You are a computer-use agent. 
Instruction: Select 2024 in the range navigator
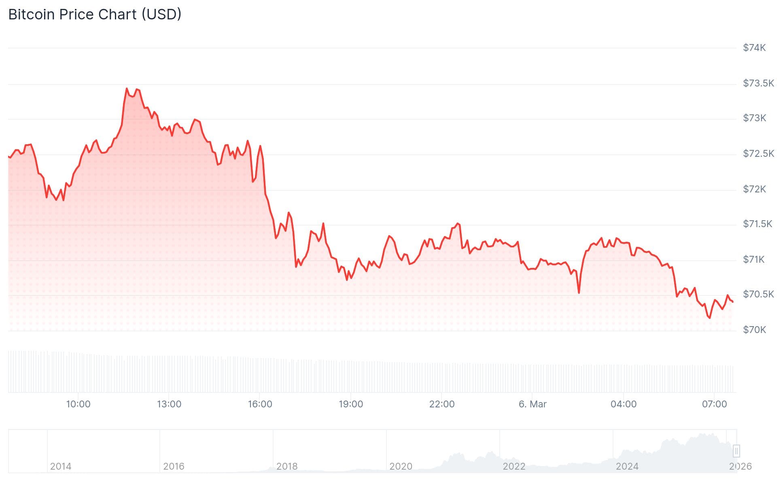tap(627, 466)
